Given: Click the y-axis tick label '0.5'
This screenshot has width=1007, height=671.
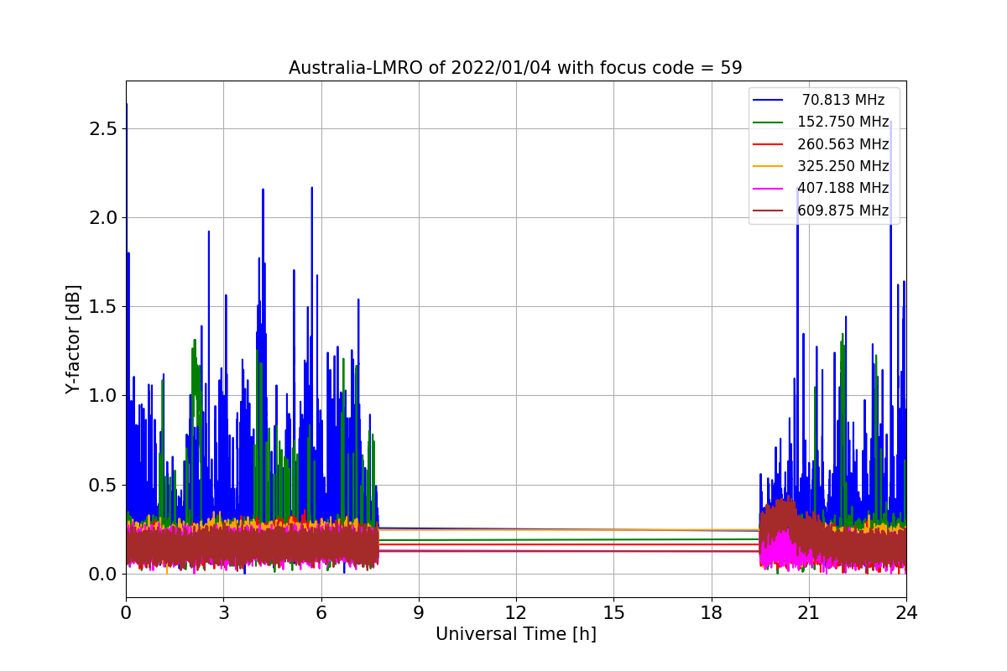Looking at the screenshot, I should (x=104, y=485).
